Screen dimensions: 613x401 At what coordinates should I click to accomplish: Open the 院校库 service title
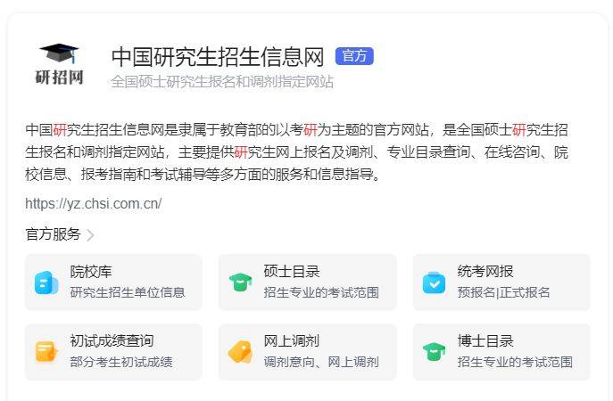[91, 272]
